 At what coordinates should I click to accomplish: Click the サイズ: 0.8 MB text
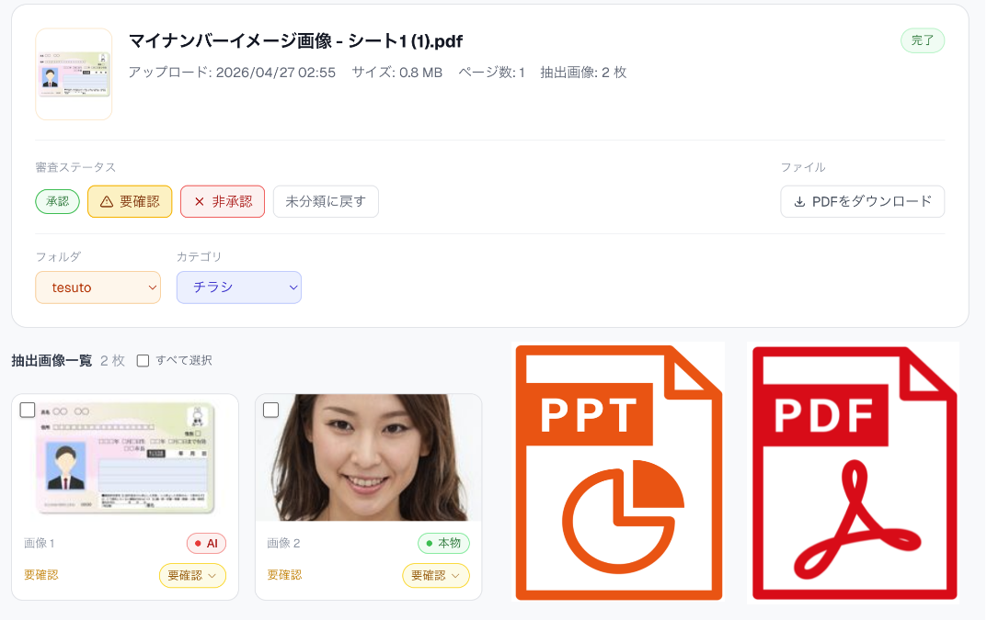[397, 73]
